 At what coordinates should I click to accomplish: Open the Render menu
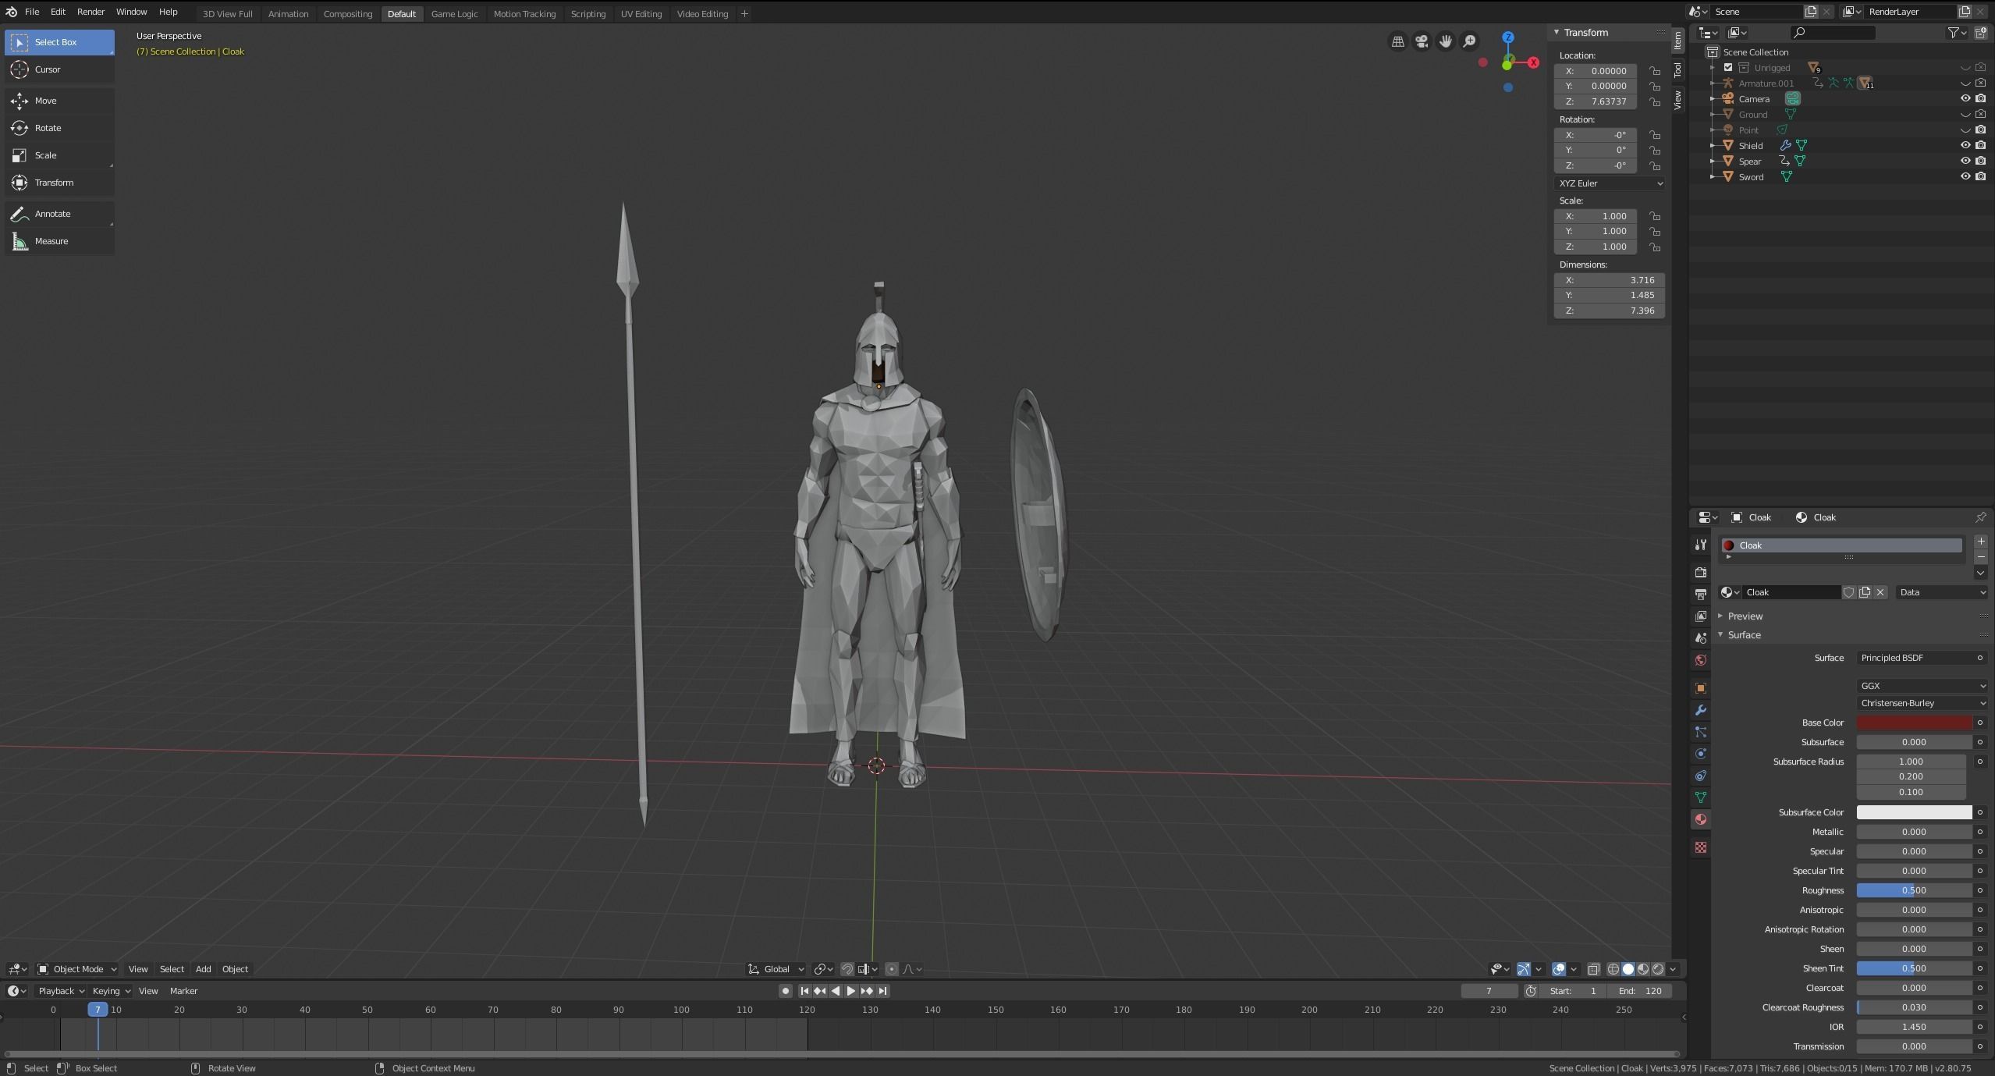[x=91, y=12]
